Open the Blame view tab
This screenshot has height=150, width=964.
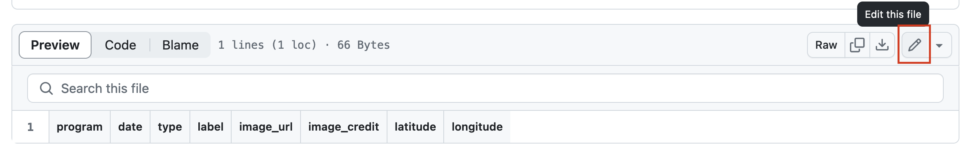(x=180, y=45)
